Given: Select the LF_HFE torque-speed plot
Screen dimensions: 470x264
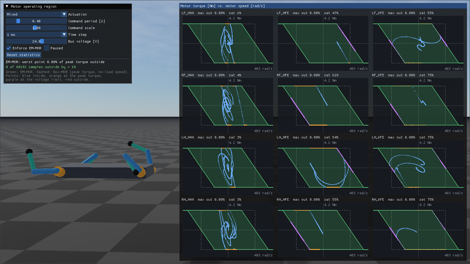Looking at the screenshot, I should point(323,43).
